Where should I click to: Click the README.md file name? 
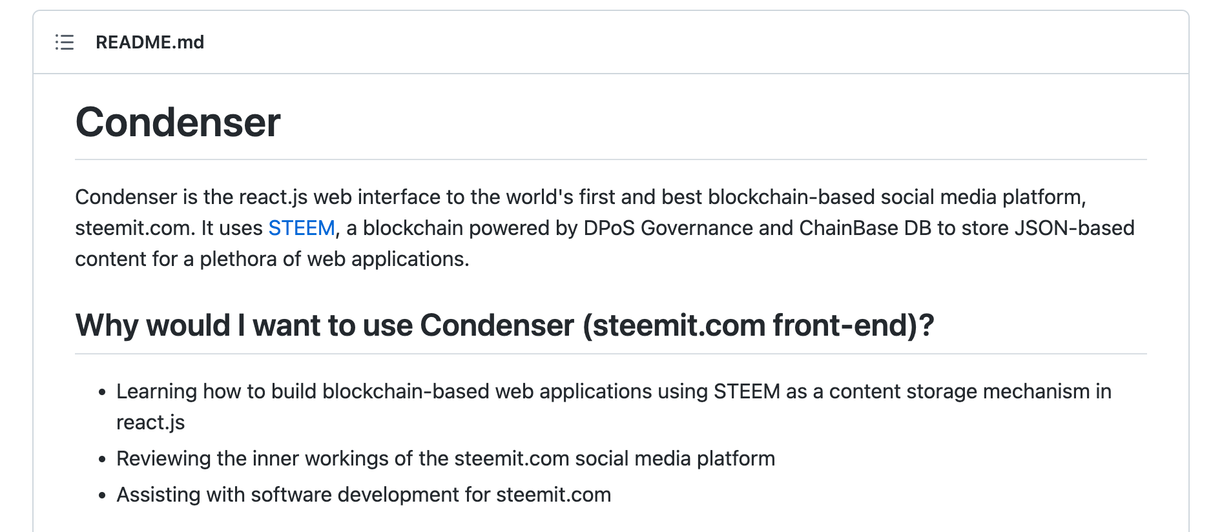tap(150, 43)
